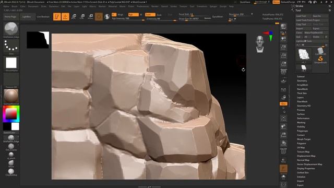Toggle Perspective view icon
Viewport: 334px width, 188px height.
tap(283, 72)
